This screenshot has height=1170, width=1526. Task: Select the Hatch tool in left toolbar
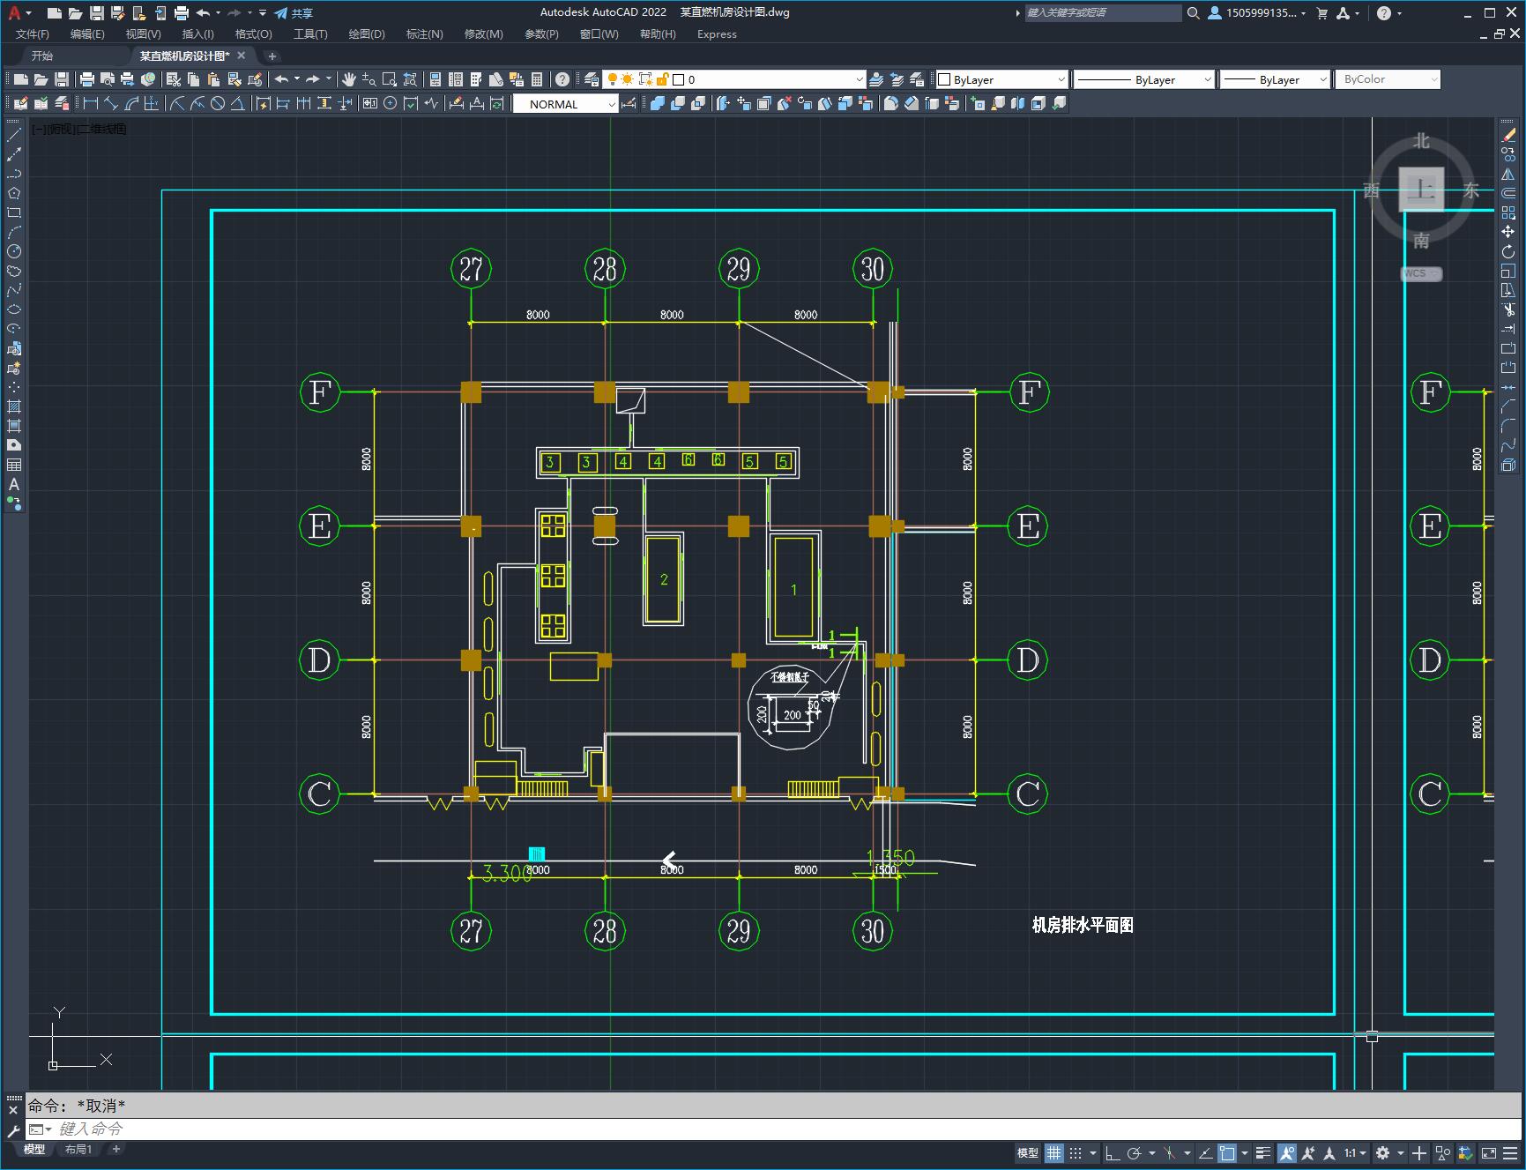pos(14,406)
